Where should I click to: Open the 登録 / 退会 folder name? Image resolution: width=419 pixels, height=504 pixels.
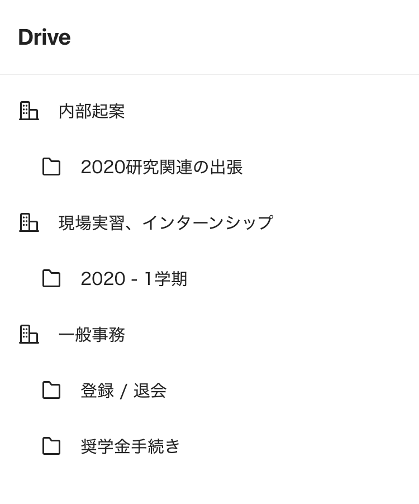[123, 391]
